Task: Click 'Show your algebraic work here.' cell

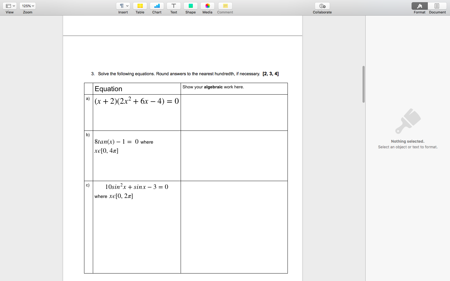Action: click(x=234, y=89)
